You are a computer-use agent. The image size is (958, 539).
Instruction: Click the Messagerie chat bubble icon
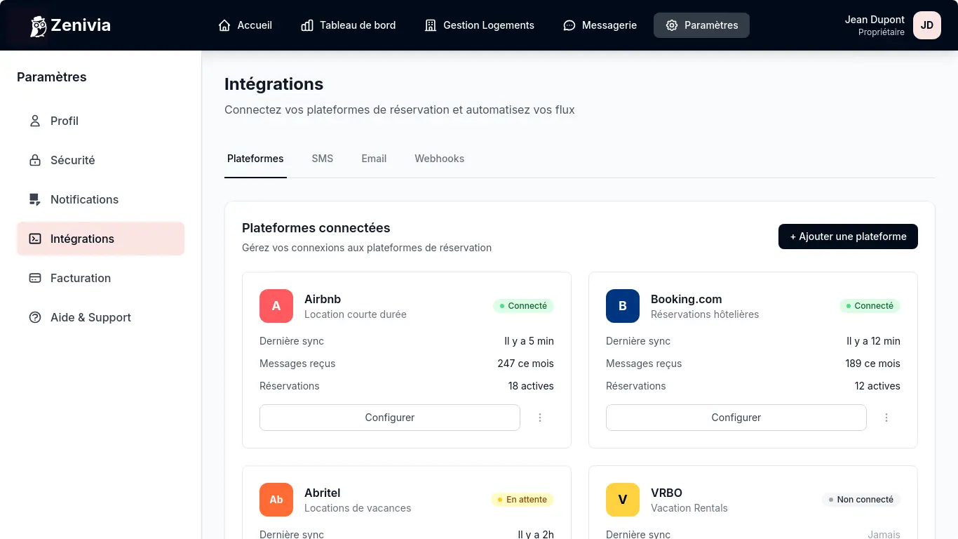click(x=569, y=25)
